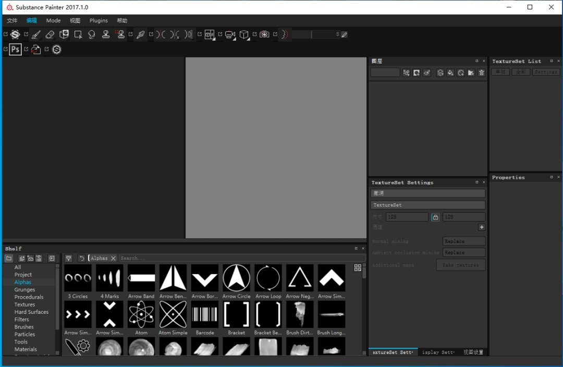Viewport: 563px width, 367px height.
Task: Open the 文件 menu
Action: pyautogui.click(x=12, y=20)
